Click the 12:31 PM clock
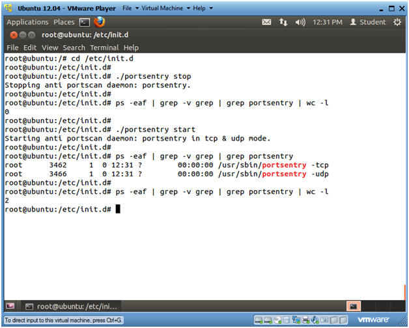Screen dimensions: 409x328 [x=328, y=22]
